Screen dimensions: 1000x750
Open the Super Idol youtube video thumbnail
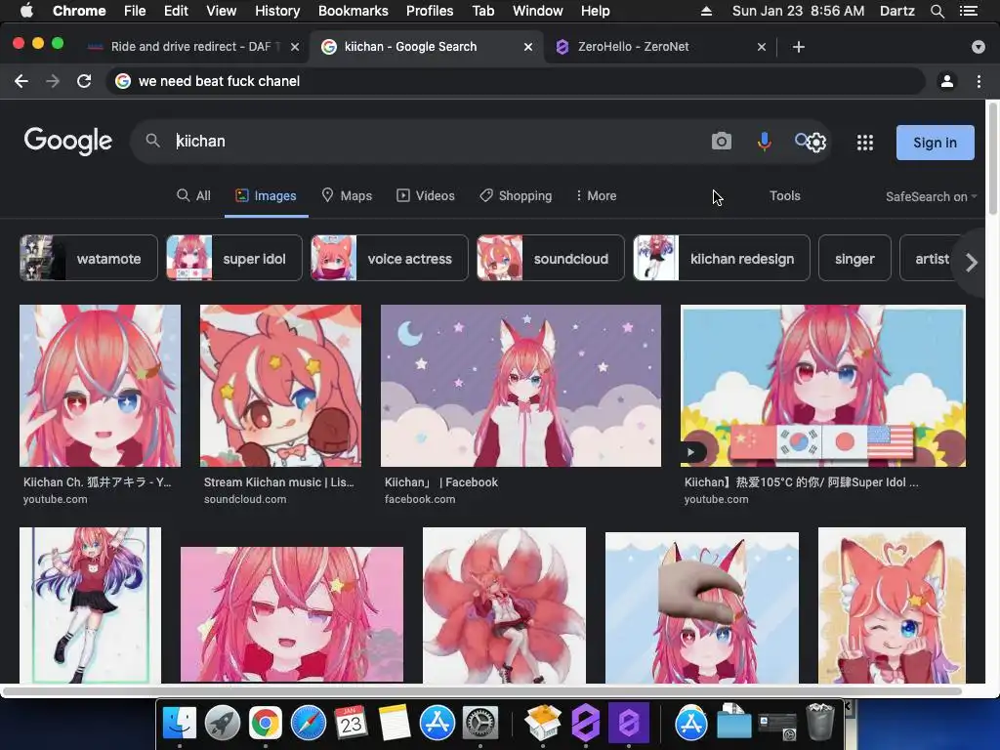pos(823,386)
